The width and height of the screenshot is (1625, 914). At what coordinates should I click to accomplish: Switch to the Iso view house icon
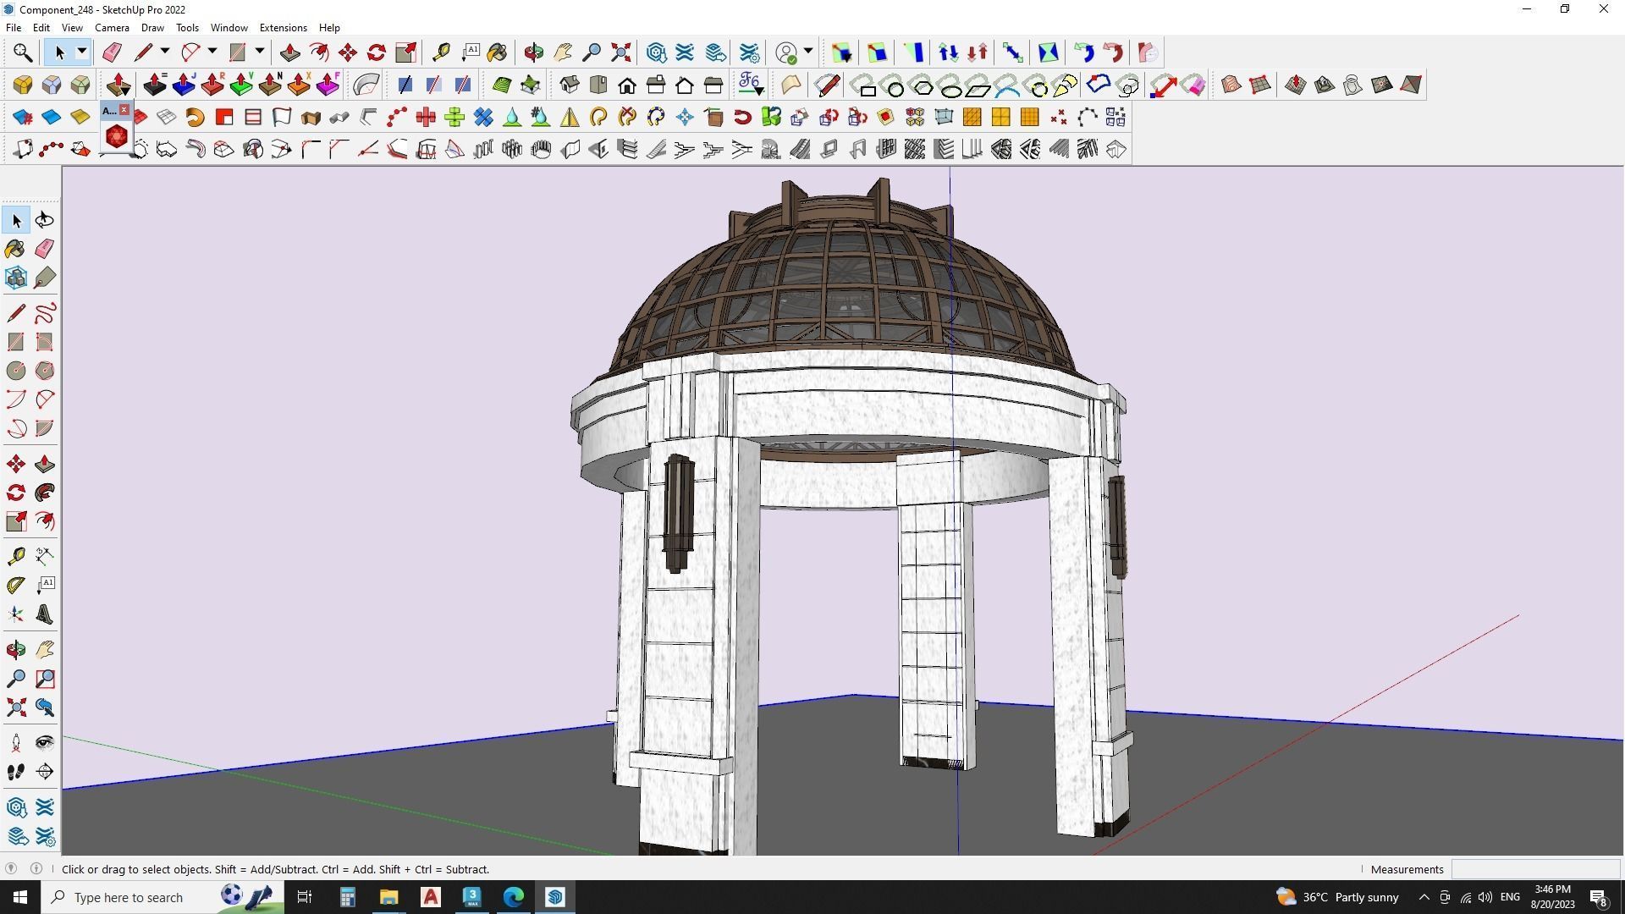coord(570,85)
